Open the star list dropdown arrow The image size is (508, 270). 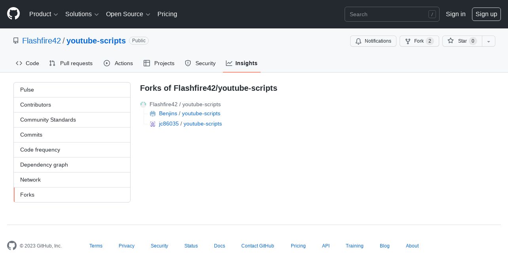click(x=489, y=41)
